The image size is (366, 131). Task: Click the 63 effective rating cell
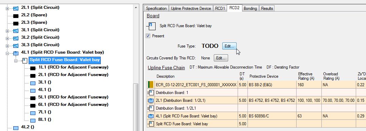point(309,116)
